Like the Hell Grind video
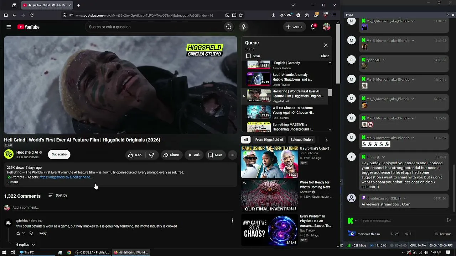The image size is (456, 256). [x=135, y=155]
